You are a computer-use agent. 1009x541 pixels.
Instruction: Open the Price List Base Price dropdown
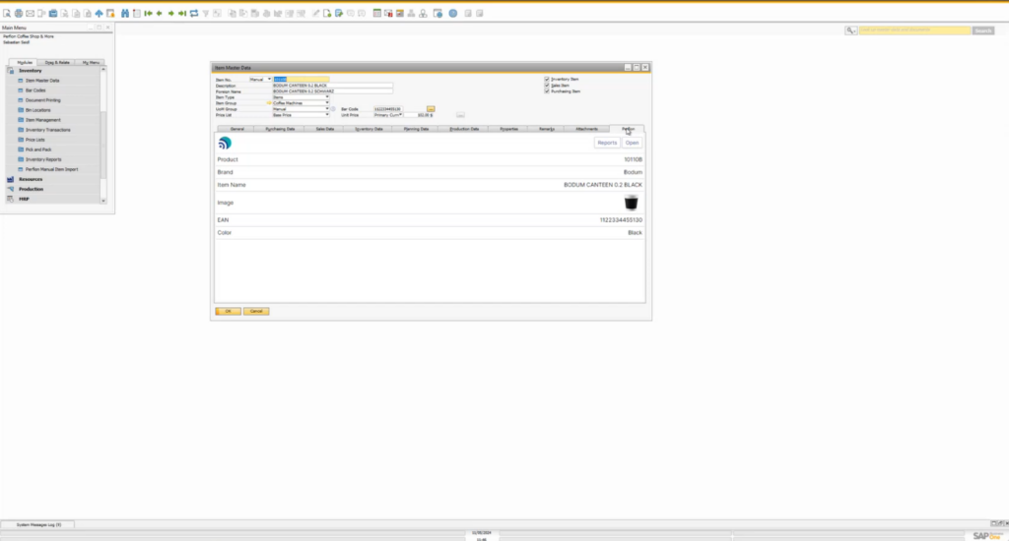click(327, 115)
